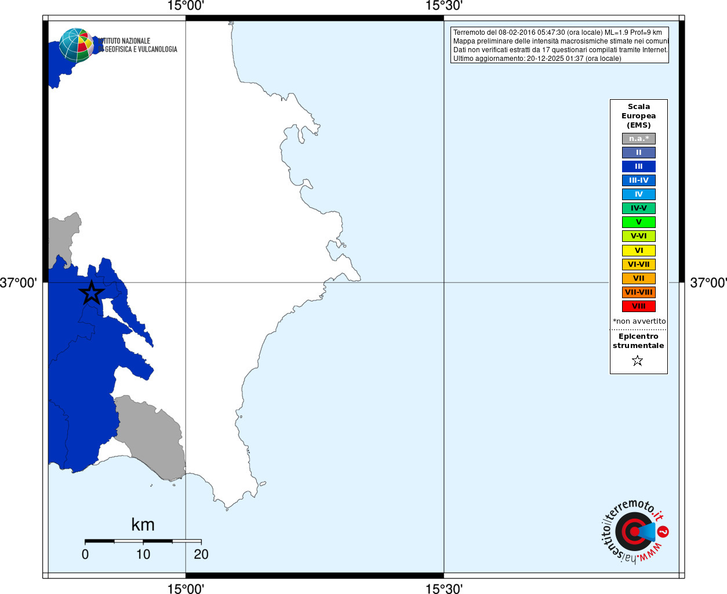Click the top 15°00' longitude label
This screenshot has height=594, width=727.
tap(186, 6)
